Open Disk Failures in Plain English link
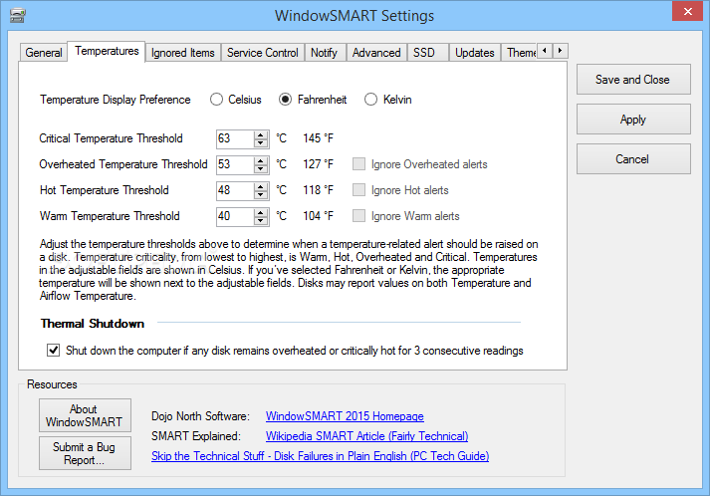Screen dimensions: 710x496 320,456
